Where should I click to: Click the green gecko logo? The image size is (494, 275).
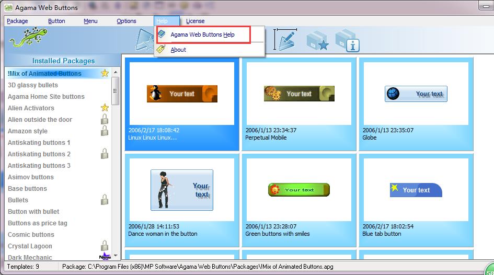28,37
